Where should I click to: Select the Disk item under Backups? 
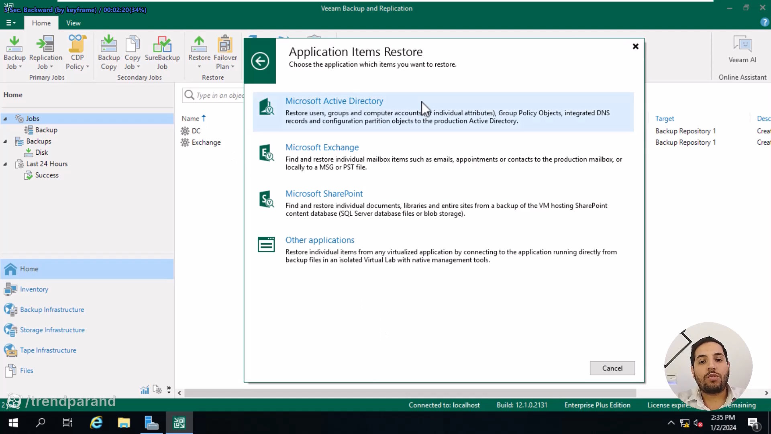coord(41,152)
